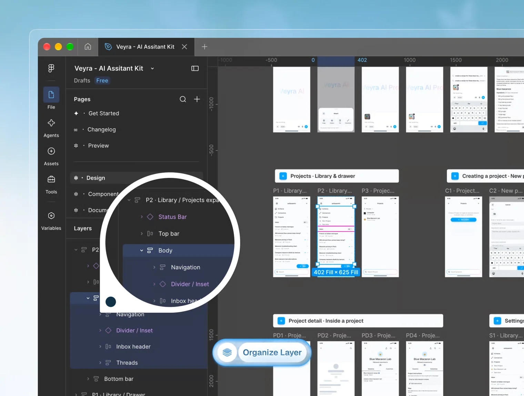524x396 pixels.
Task: Open the Preview page
Action: pyautogui.click(x=99, y=146)
